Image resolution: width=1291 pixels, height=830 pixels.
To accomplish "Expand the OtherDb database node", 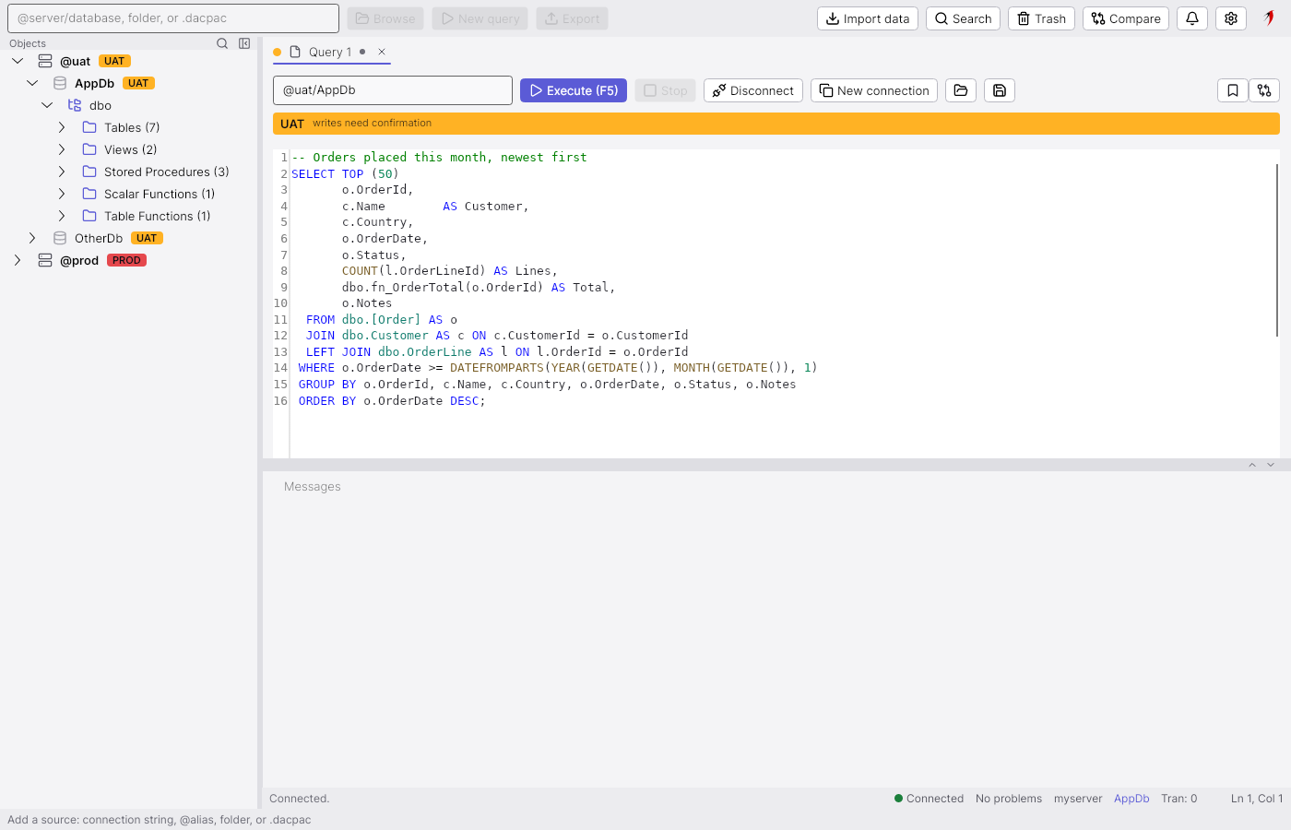I will [32, 238].
